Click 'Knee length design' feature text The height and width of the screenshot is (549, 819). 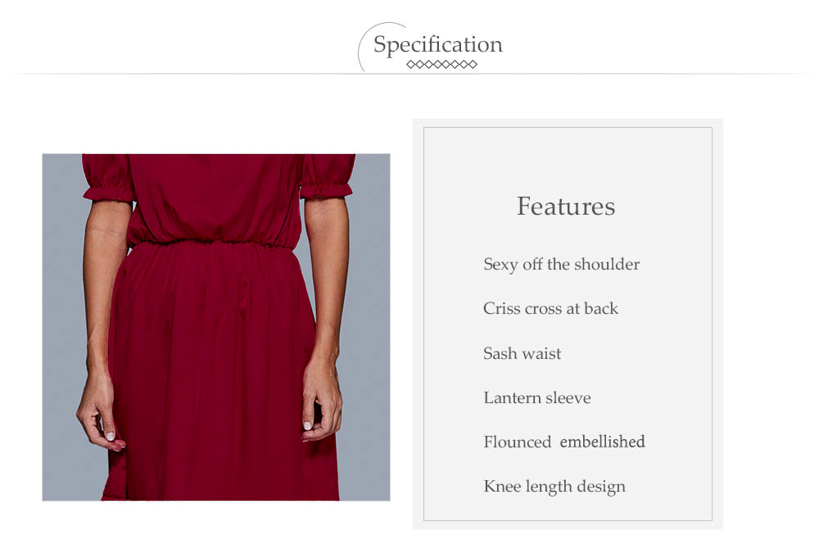(x=554, y=487)
